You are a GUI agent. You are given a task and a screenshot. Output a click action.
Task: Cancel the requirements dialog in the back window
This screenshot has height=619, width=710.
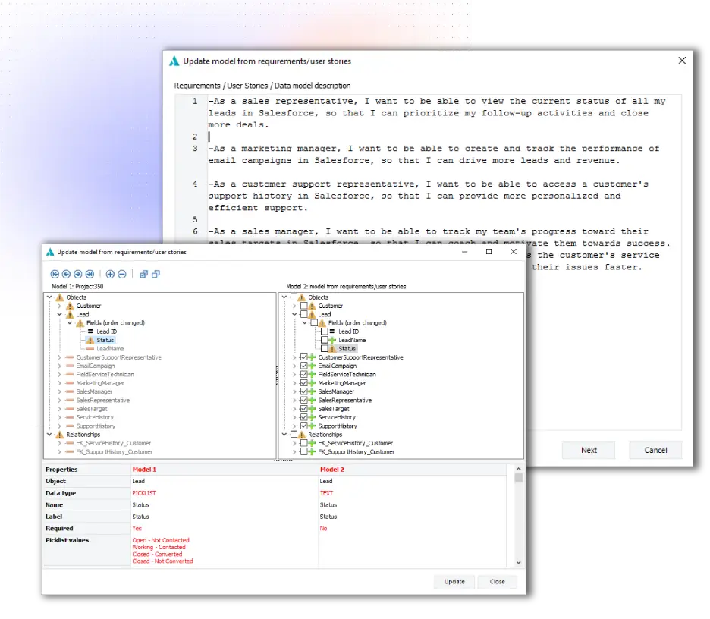655,450
